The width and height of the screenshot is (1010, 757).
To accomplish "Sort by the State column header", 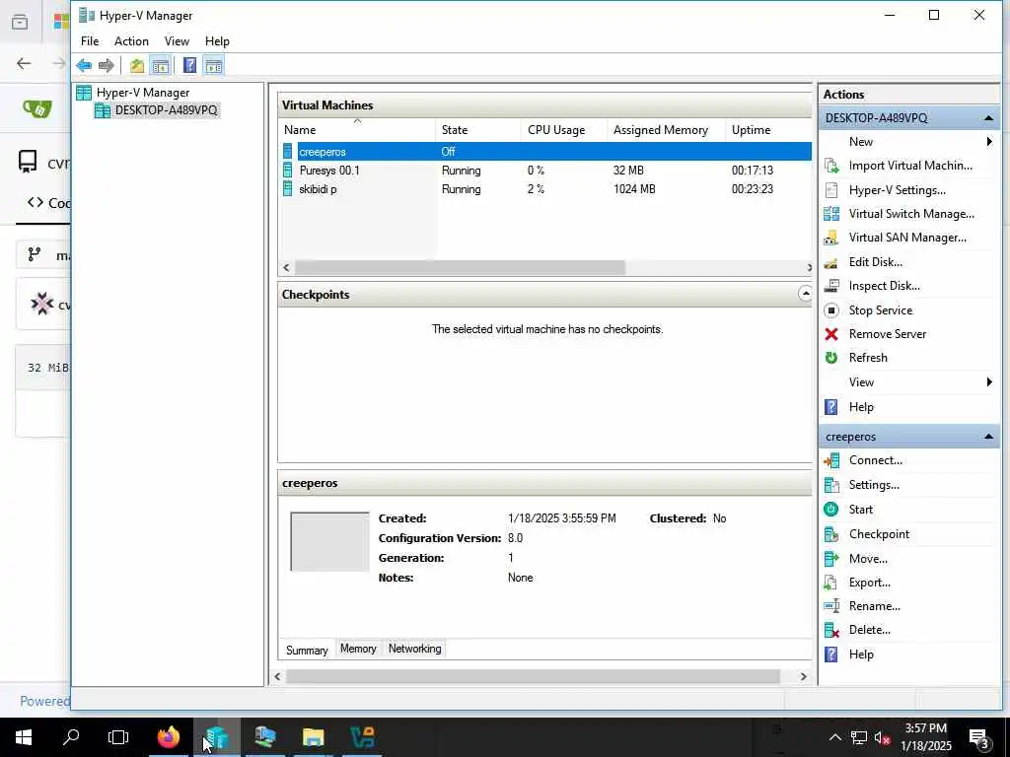I will [x=478, y=130].
